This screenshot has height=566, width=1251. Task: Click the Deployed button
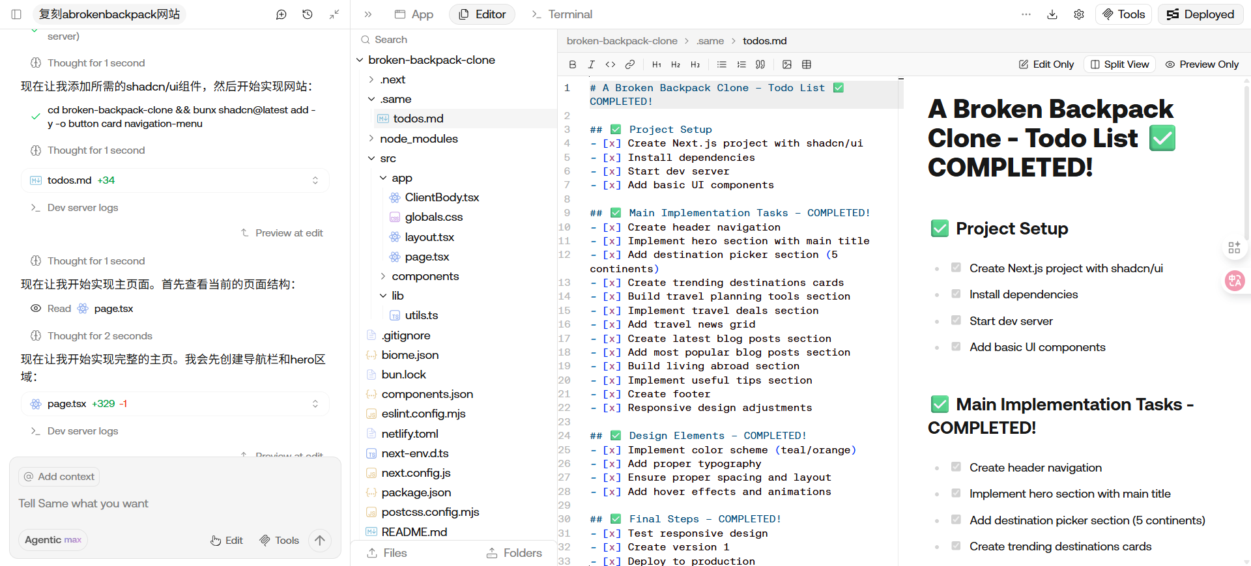pos(1200,14)
